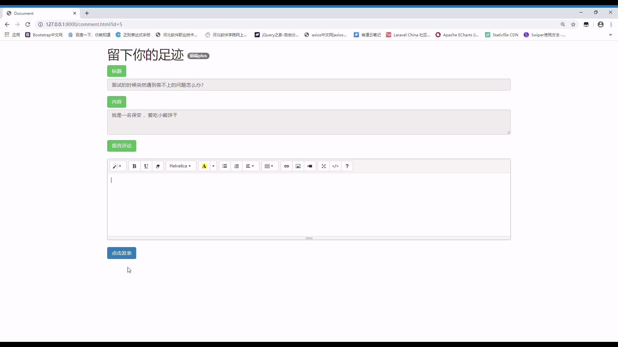Image resolution: width=618 pixels, height=347 pixels.
Task: Click the 前端plus badge
Action: 198,56
